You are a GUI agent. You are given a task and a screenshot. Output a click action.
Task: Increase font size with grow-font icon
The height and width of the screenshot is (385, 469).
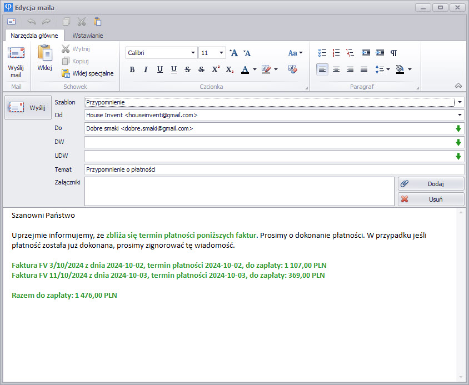pyautogui.click(x=234, y=53)
